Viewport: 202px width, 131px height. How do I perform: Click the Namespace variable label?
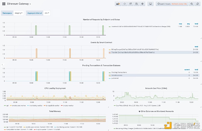(7, 13)
